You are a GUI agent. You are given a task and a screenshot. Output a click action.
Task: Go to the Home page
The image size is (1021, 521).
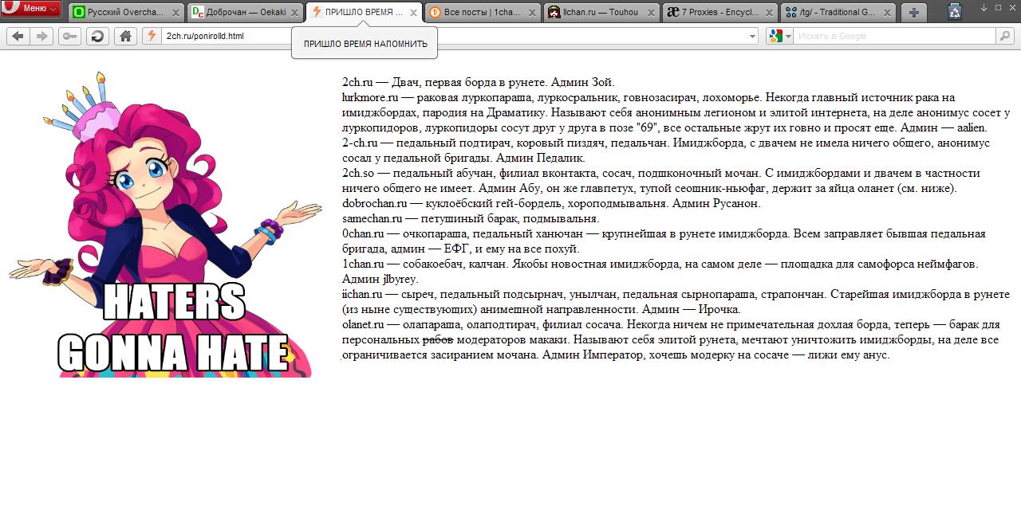pos(125,36)
